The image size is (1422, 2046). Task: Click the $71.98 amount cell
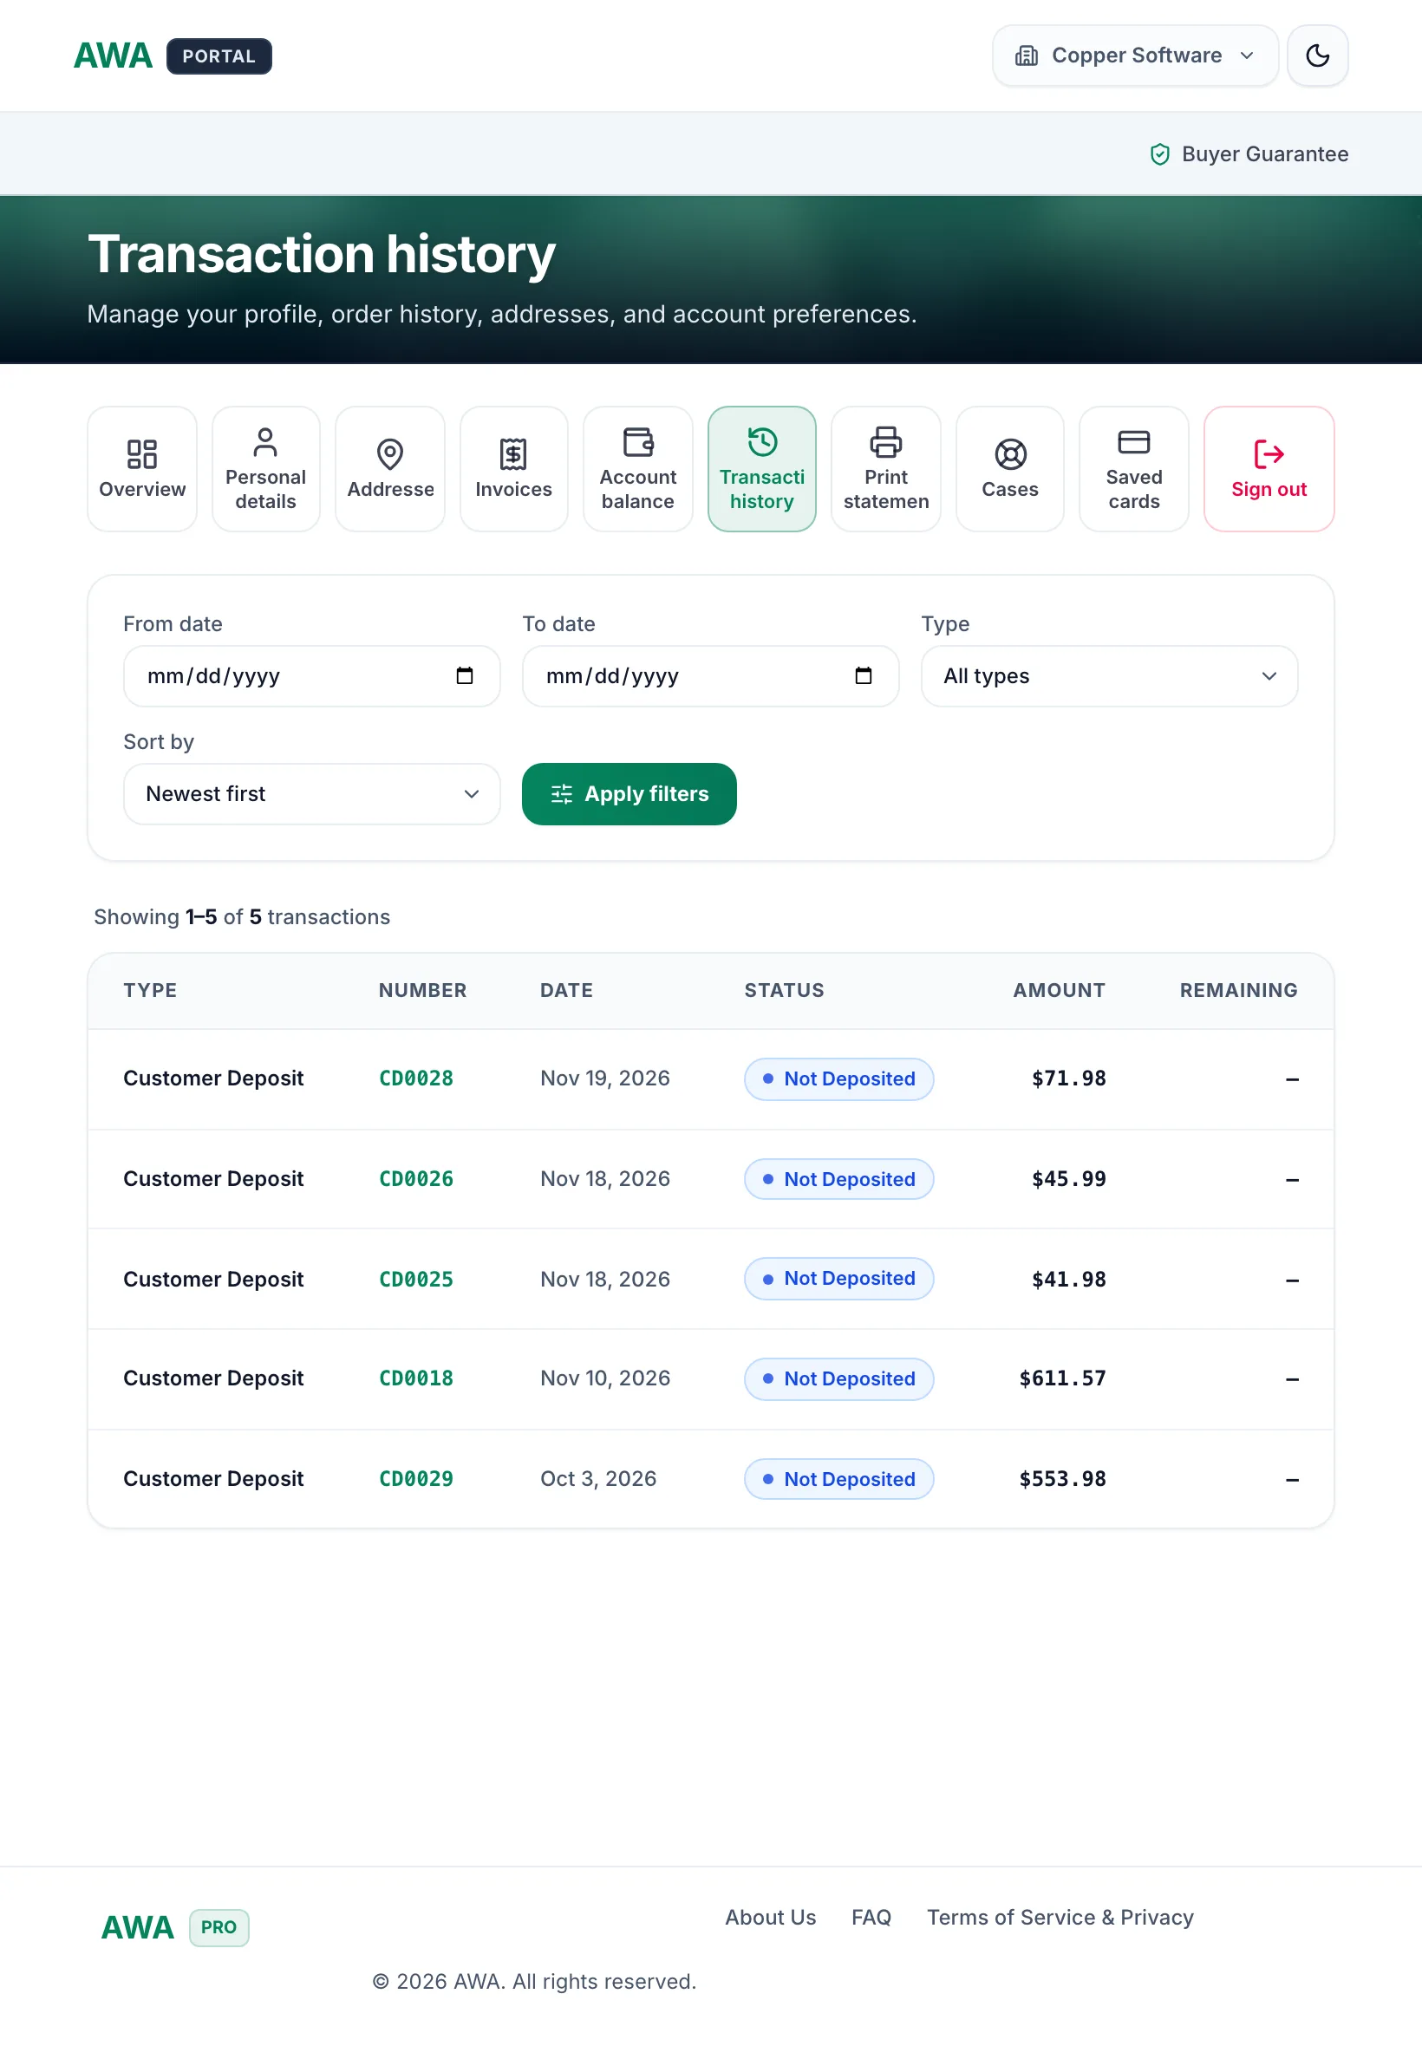pyautogui.click(x=1068, y=1078)
